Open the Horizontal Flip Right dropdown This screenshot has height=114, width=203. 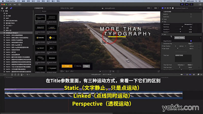coord(191,44)
